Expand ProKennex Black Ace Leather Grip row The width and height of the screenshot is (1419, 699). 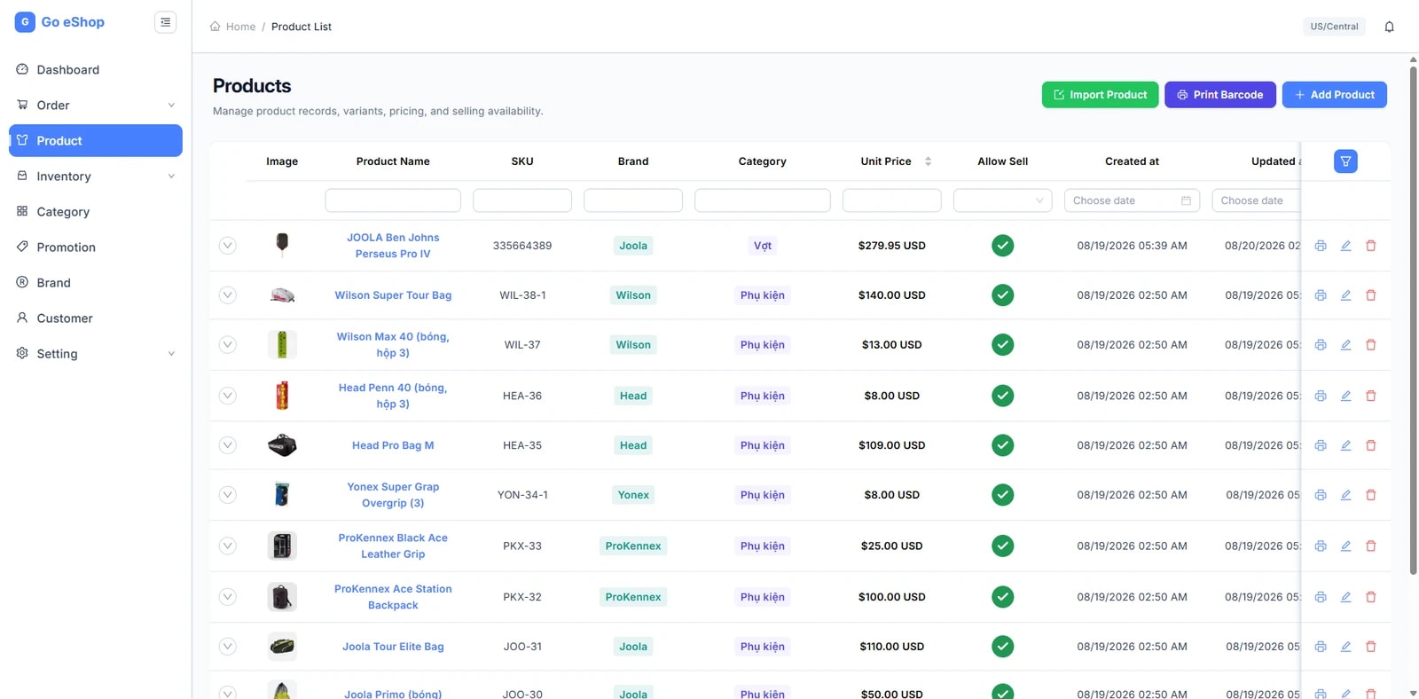click(x=228, y=546)
